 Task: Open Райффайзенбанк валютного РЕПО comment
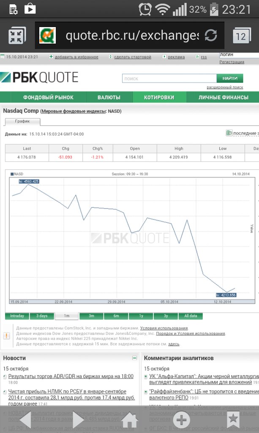coord(204,395)
